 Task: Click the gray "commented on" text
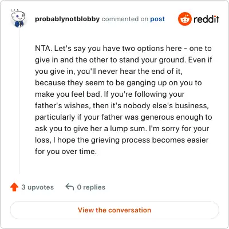click(x=125, y=19)
